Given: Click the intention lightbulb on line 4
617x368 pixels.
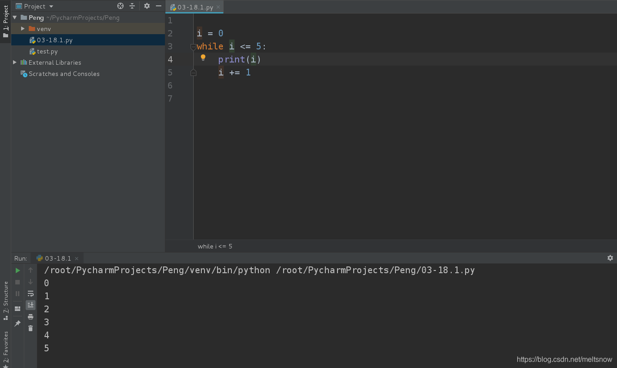Looking at the screenshot, I should point(203,58).
